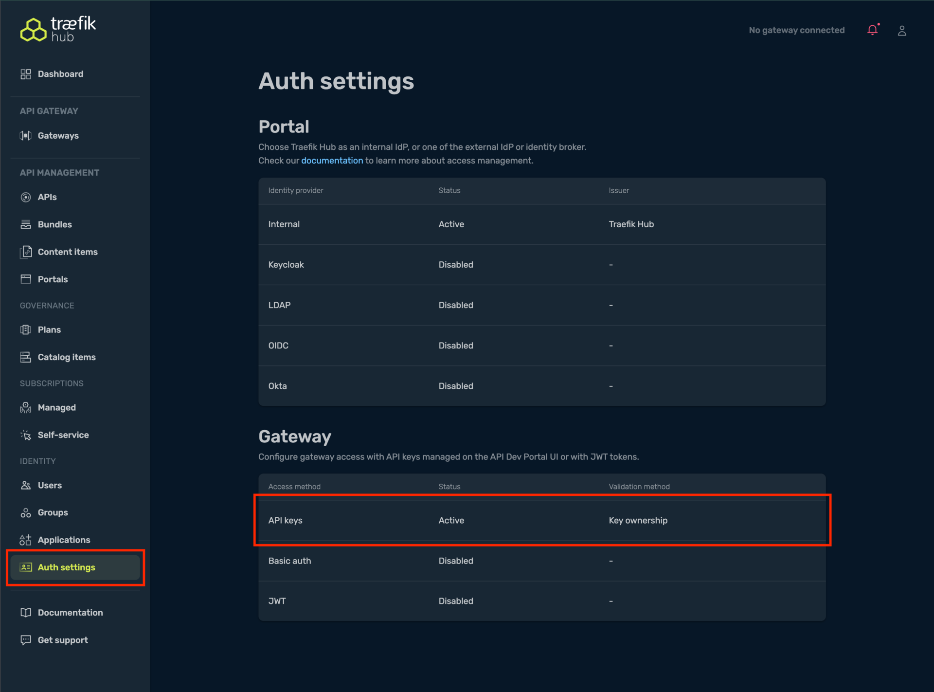This screenshot has width=934, height=692.
Task: Click the Documentation book icon
Action: click(x=26, y=612)
